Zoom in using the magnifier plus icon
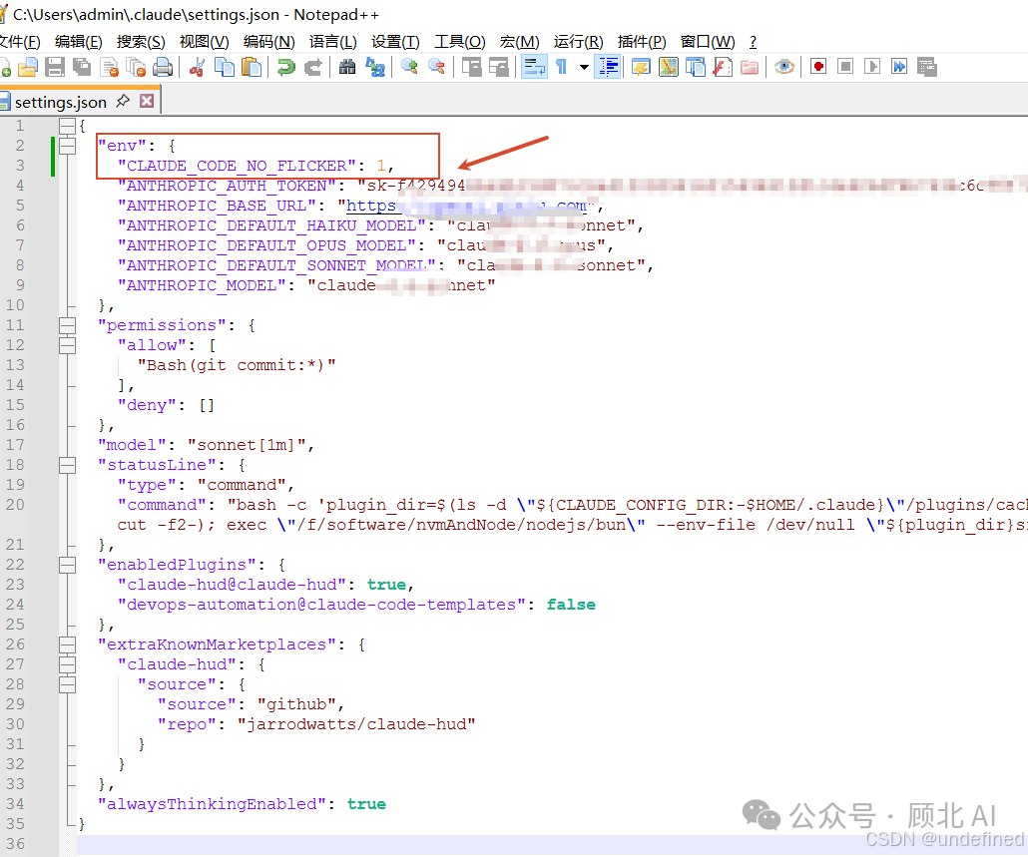This screenshot has height=857, width=1028. click(x=410, y=67)
